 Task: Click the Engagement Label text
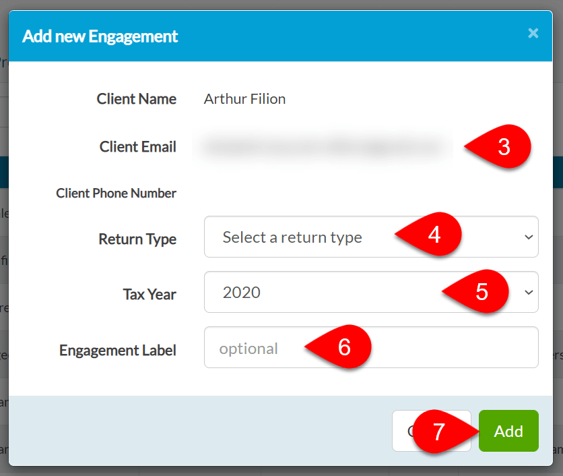118,350
